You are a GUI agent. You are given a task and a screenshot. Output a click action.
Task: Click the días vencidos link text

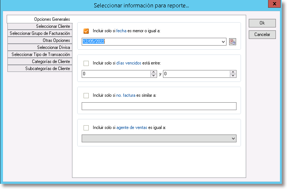coord(129,63)
